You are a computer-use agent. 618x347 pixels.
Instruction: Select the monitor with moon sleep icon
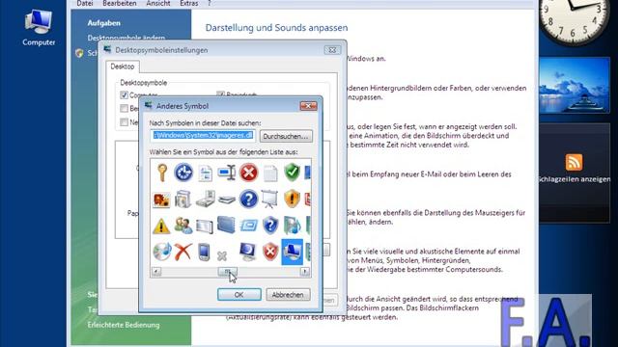(x=248, y=252)
